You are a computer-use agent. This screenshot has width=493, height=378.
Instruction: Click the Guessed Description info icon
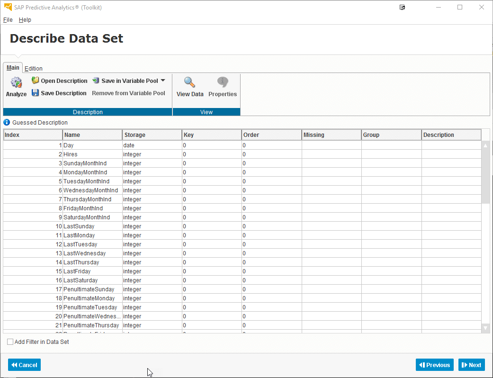pos(7,122)
